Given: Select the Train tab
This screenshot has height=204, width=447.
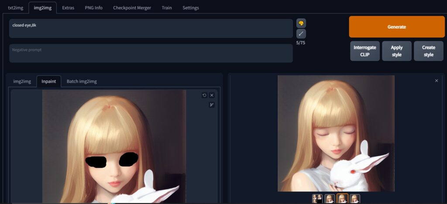Looking at the screenshot, I should tap(166, 8).
